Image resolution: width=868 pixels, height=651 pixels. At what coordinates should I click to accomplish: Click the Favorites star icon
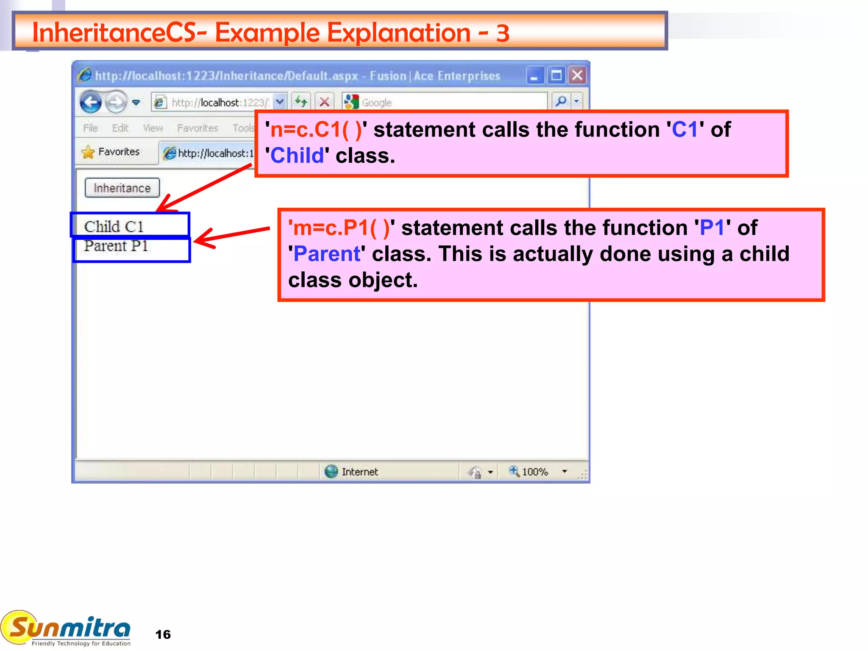tap(88, 152)
